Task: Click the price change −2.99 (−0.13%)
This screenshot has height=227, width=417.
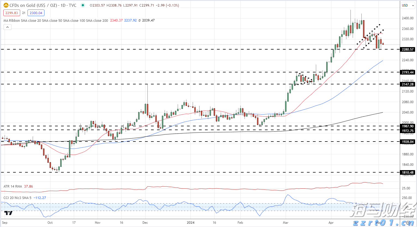Action: point(167,5)
